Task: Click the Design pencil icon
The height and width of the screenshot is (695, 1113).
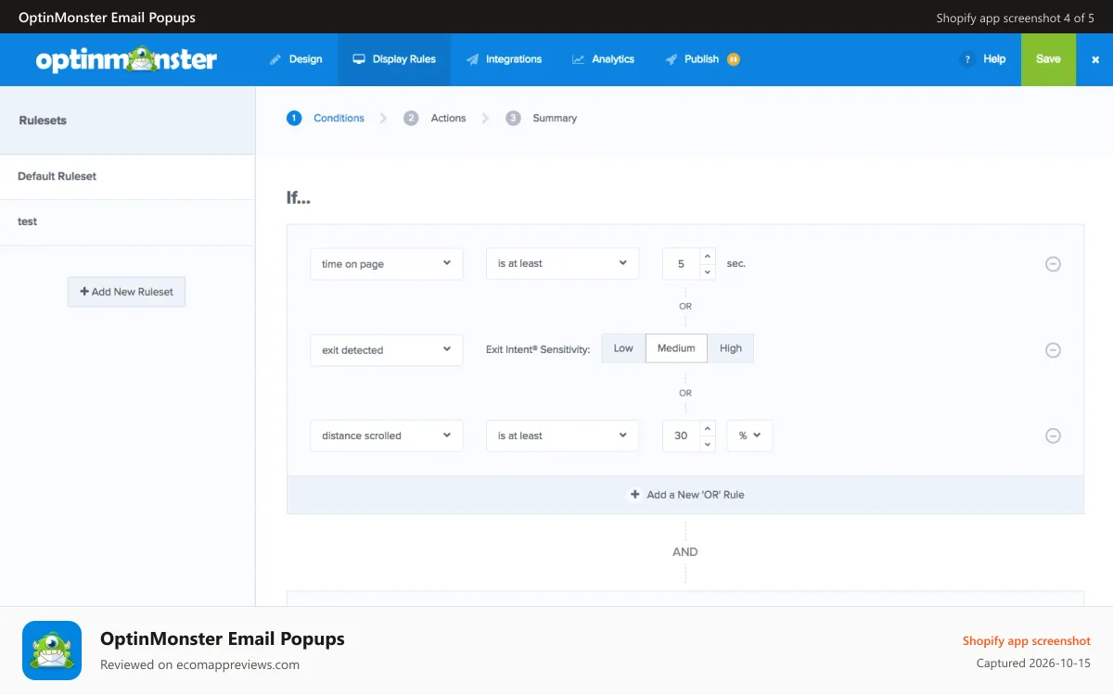Action: pos(275,59)
